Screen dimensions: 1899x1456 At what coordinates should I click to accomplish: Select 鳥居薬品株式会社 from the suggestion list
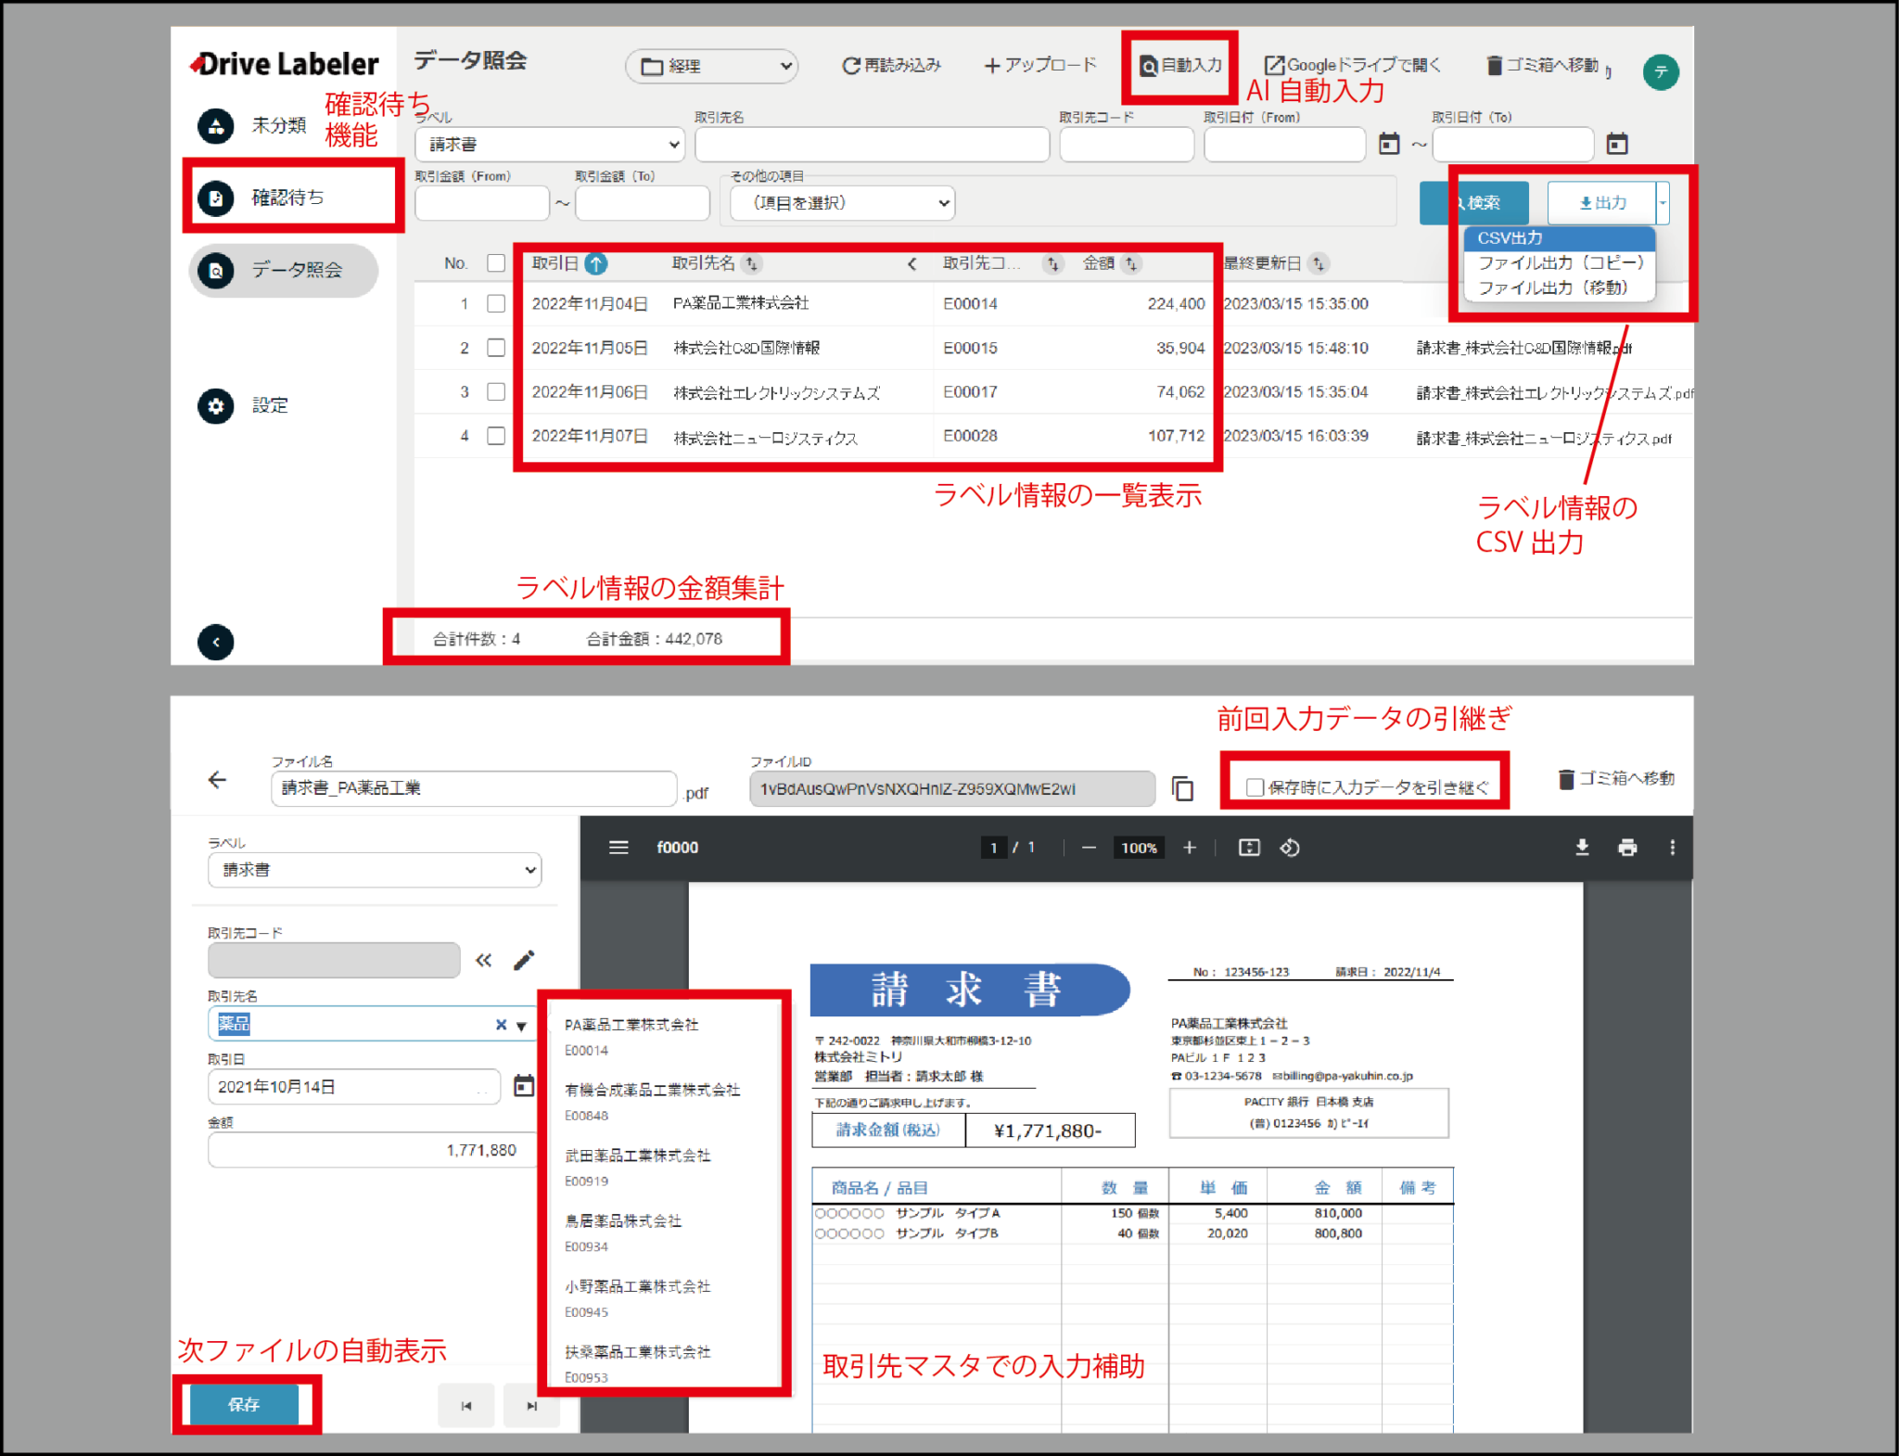pos(622,1220)
